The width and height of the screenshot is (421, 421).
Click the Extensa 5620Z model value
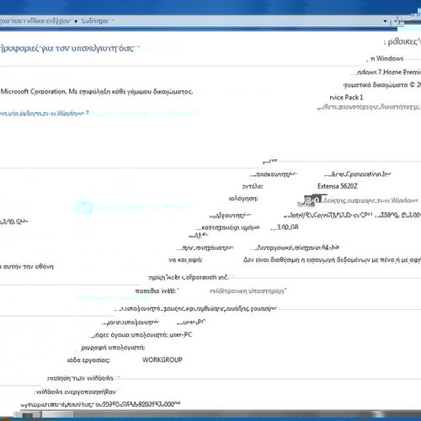[338, 186]
